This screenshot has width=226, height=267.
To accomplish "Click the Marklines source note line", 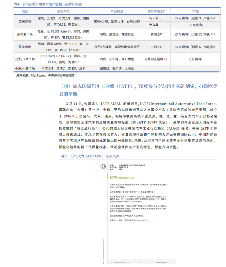I will pos(45,75).
